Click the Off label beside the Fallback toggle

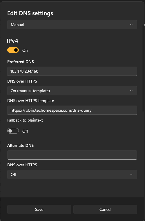tap(25, 131)
